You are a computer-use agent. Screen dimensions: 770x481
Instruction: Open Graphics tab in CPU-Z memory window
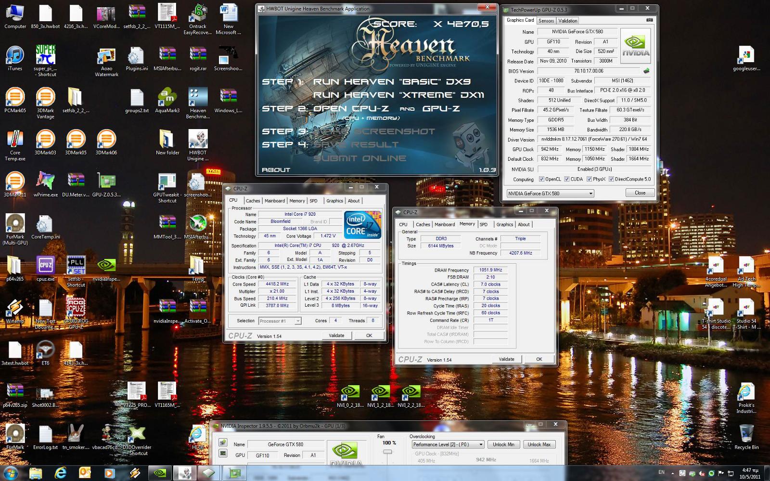tap(505, 224)
